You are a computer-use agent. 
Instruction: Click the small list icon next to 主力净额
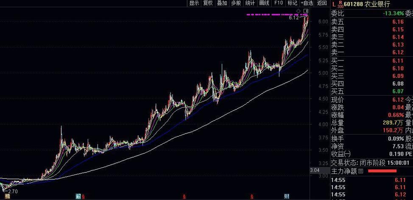360,171
